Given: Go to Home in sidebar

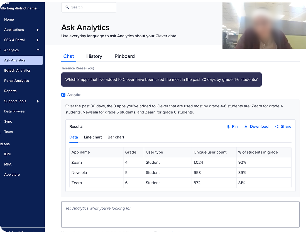Looking at the screenshot, I should click(x=9, y=20).
